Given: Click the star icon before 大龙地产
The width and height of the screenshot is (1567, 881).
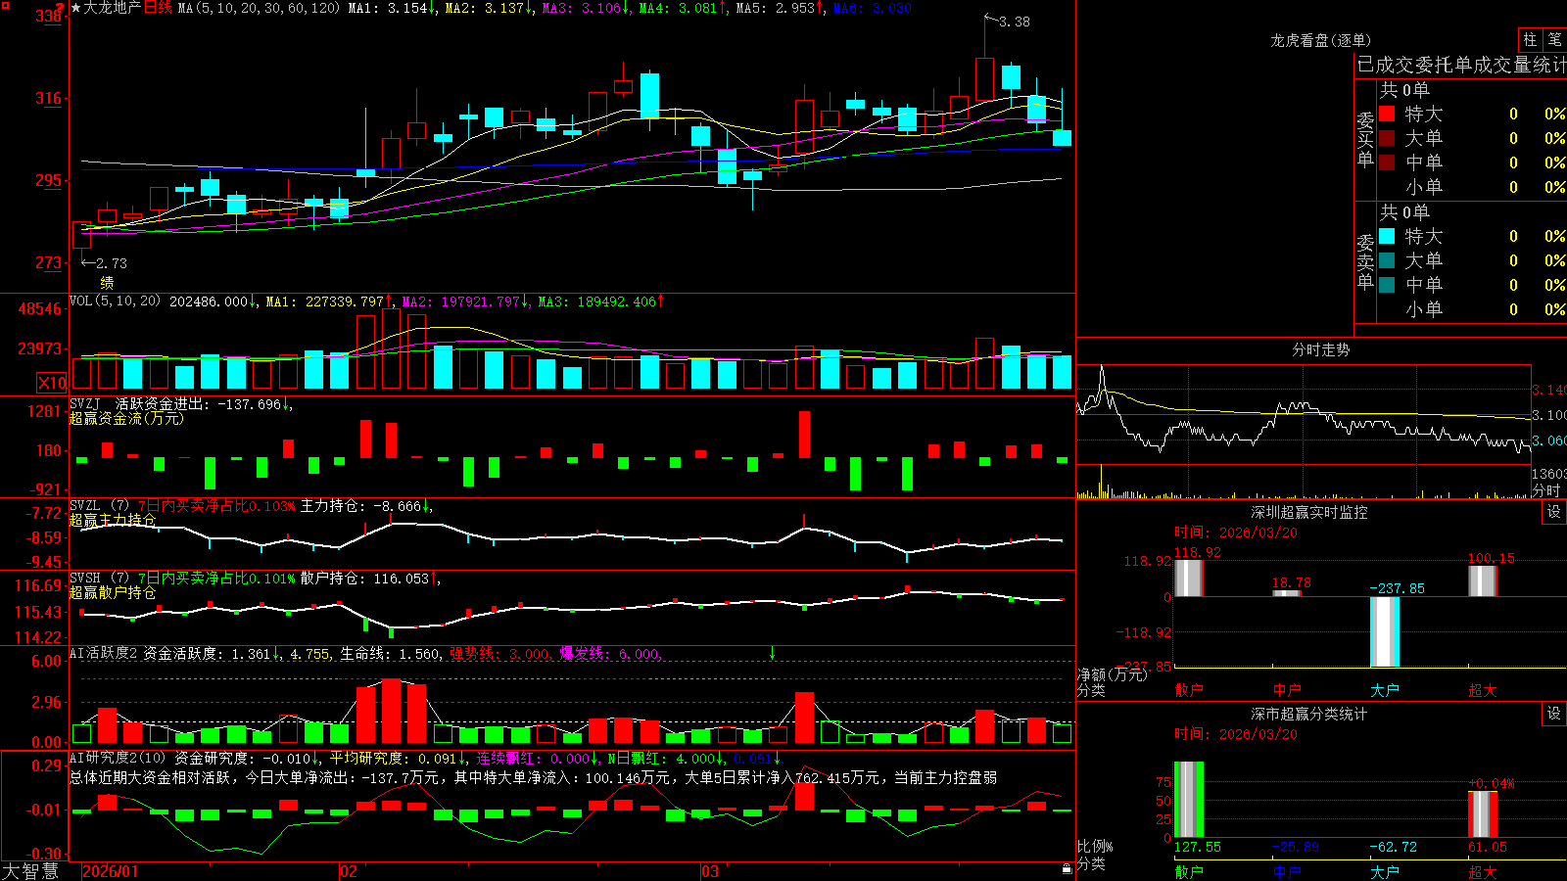Looking at the screenshot, I should coord(76,8).
